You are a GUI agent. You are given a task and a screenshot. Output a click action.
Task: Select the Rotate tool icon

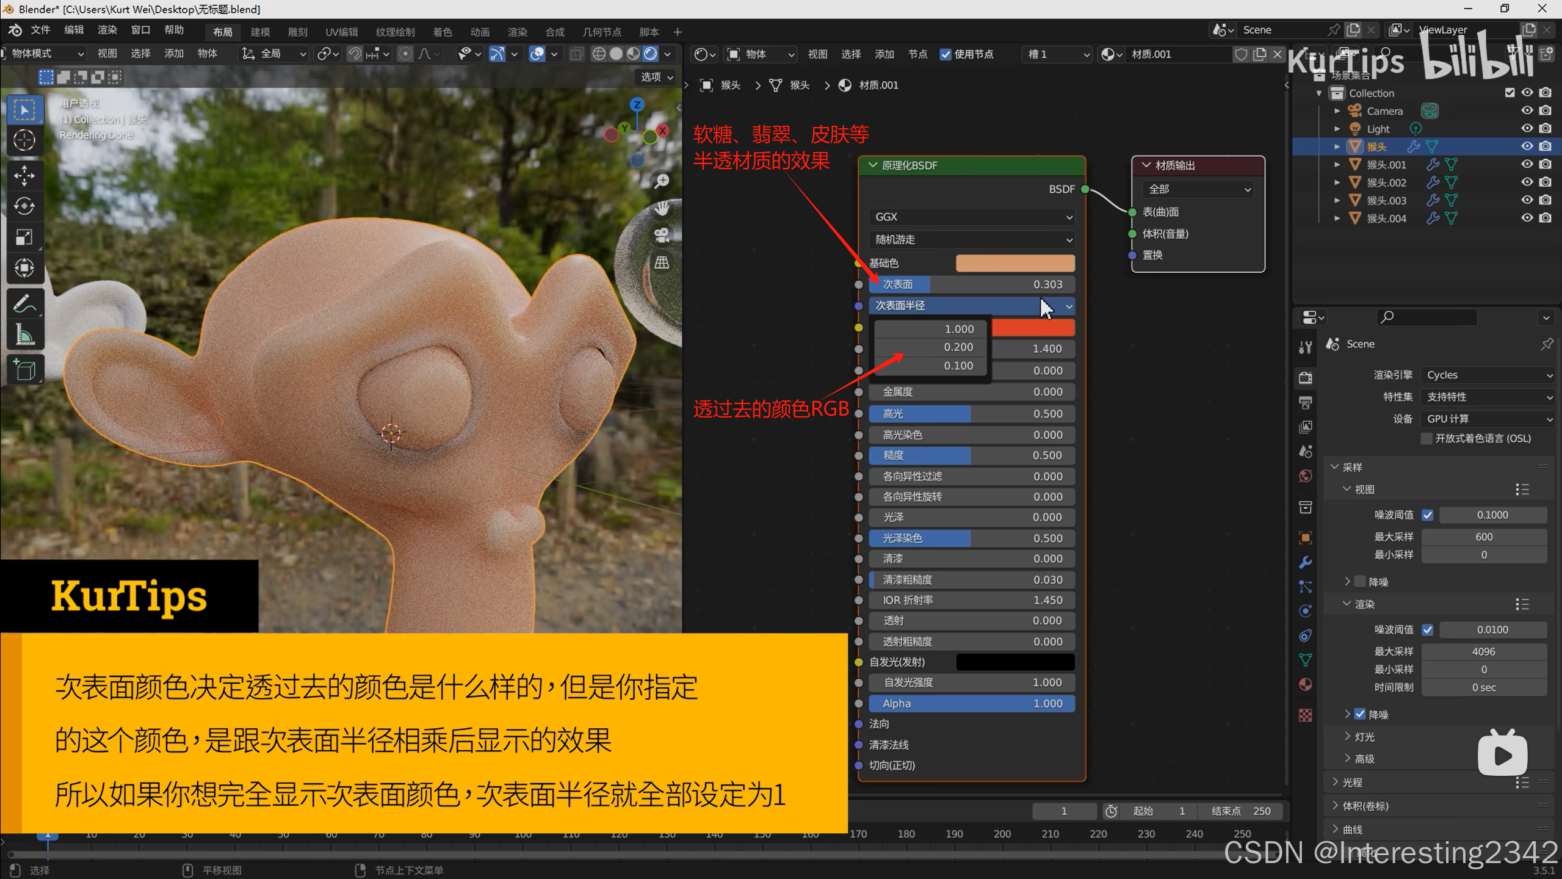coord(24,206)
